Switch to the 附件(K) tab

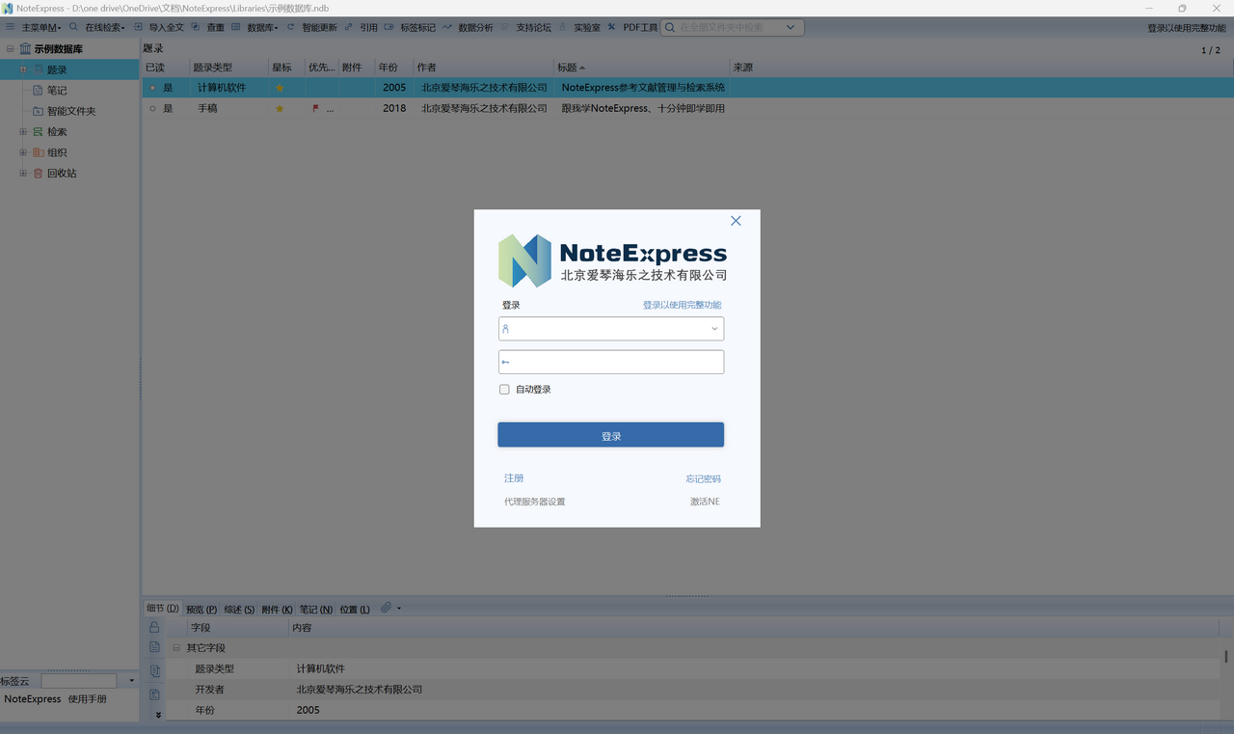coord(276,609)
